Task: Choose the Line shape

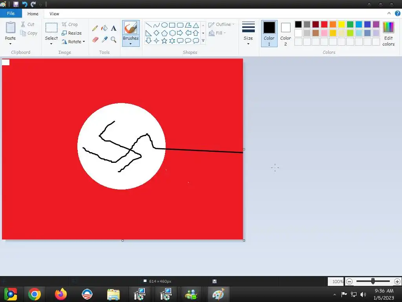Action: pyautogui.click(x=148, y=25)
